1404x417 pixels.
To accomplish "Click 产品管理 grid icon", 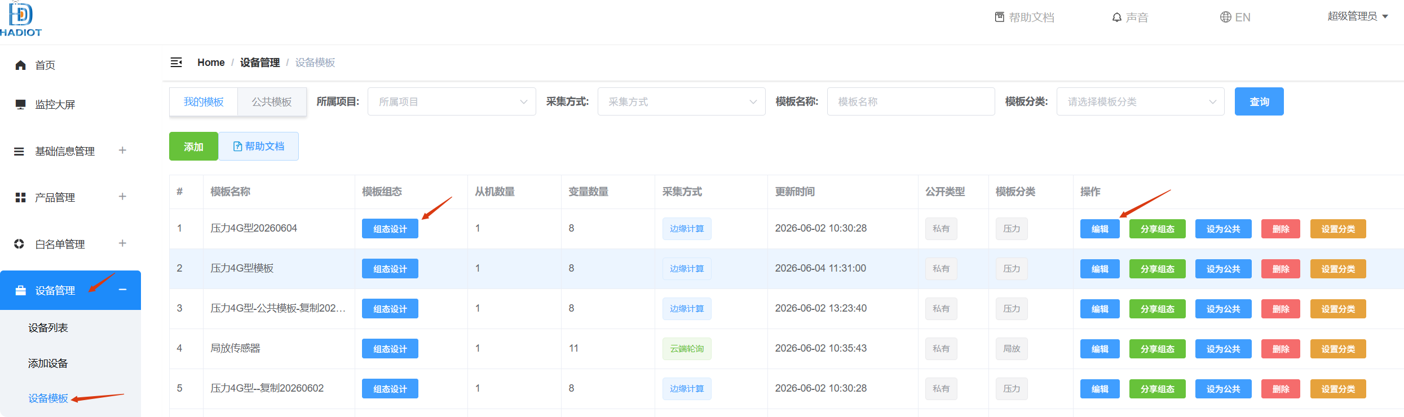I will pos(20,198).
